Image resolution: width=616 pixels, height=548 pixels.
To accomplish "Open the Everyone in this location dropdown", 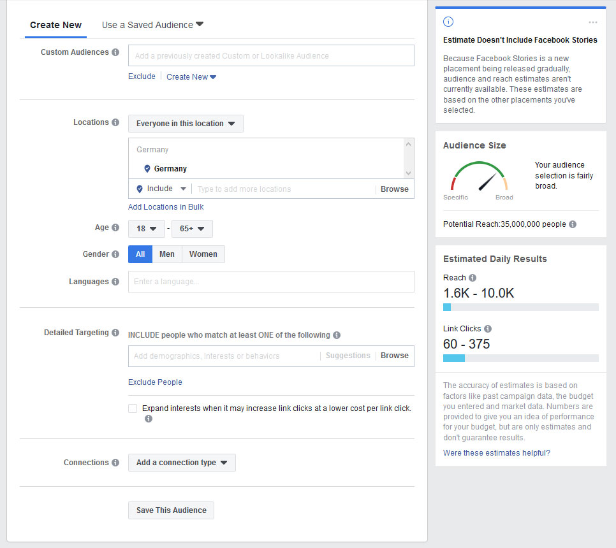I will (x=186, y=124).
